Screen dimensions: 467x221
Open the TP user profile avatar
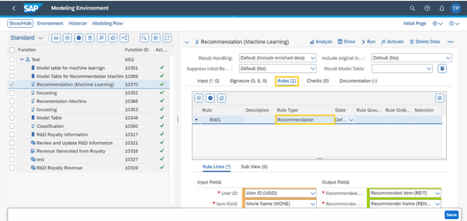click(455, 8)
